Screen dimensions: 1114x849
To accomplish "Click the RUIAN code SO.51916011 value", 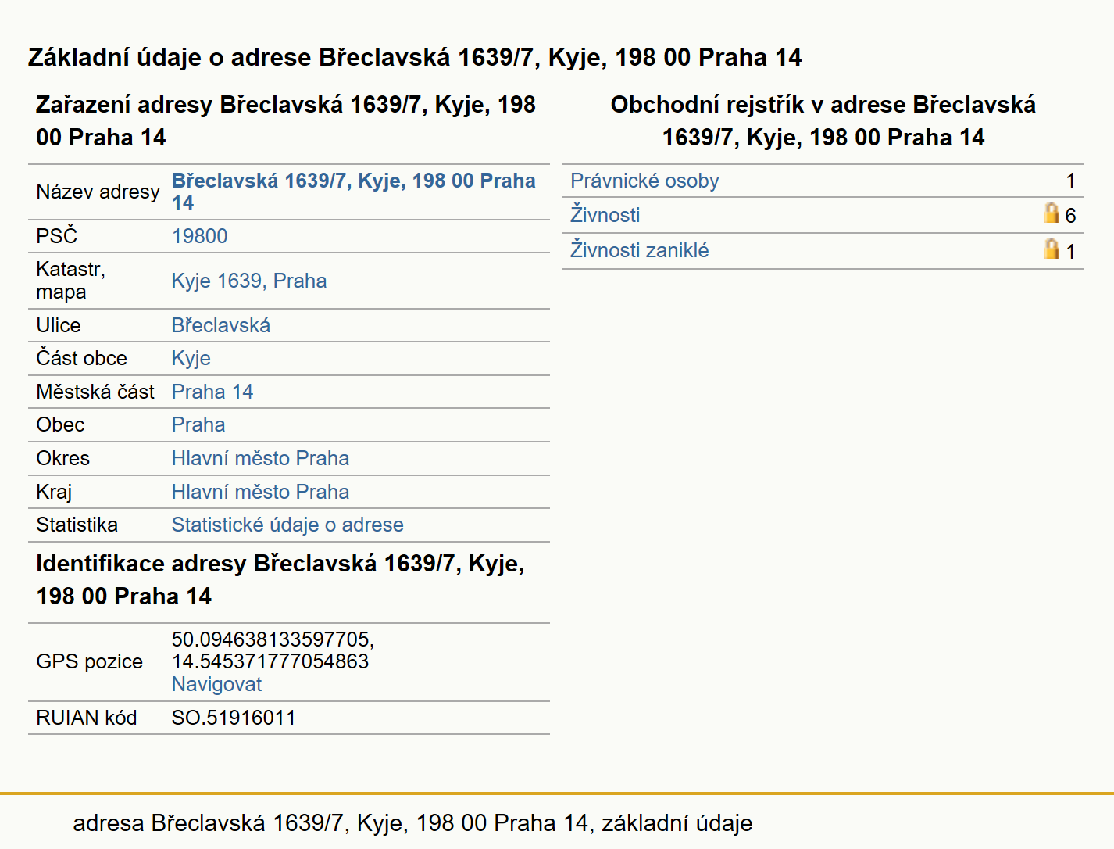I will (x=234, y=718).
